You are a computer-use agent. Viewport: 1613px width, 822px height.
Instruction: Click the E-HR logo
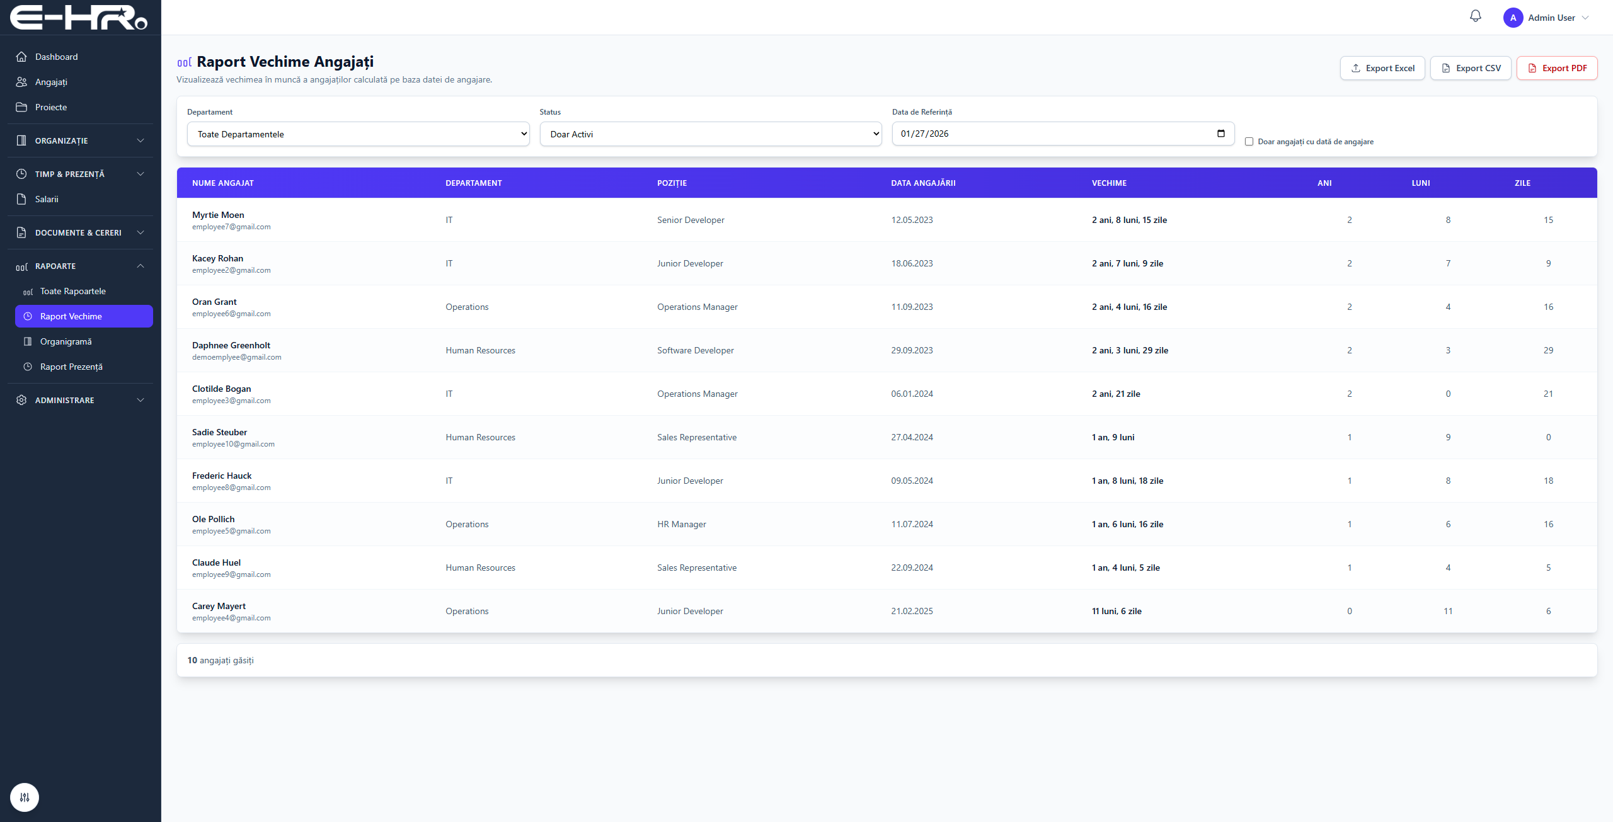pyautogui.click(x=79, y=18)
